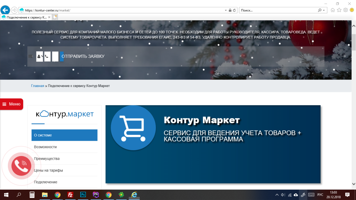Select О системе in sidebar menu

click(x=64, y=135)
